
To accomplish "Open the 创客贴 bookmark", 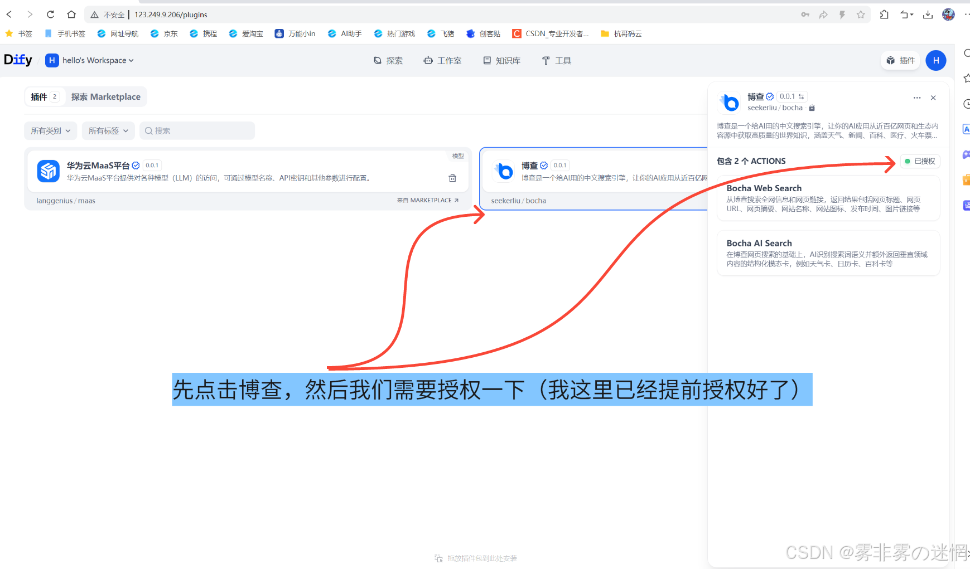I will click(x=484, y=33).
